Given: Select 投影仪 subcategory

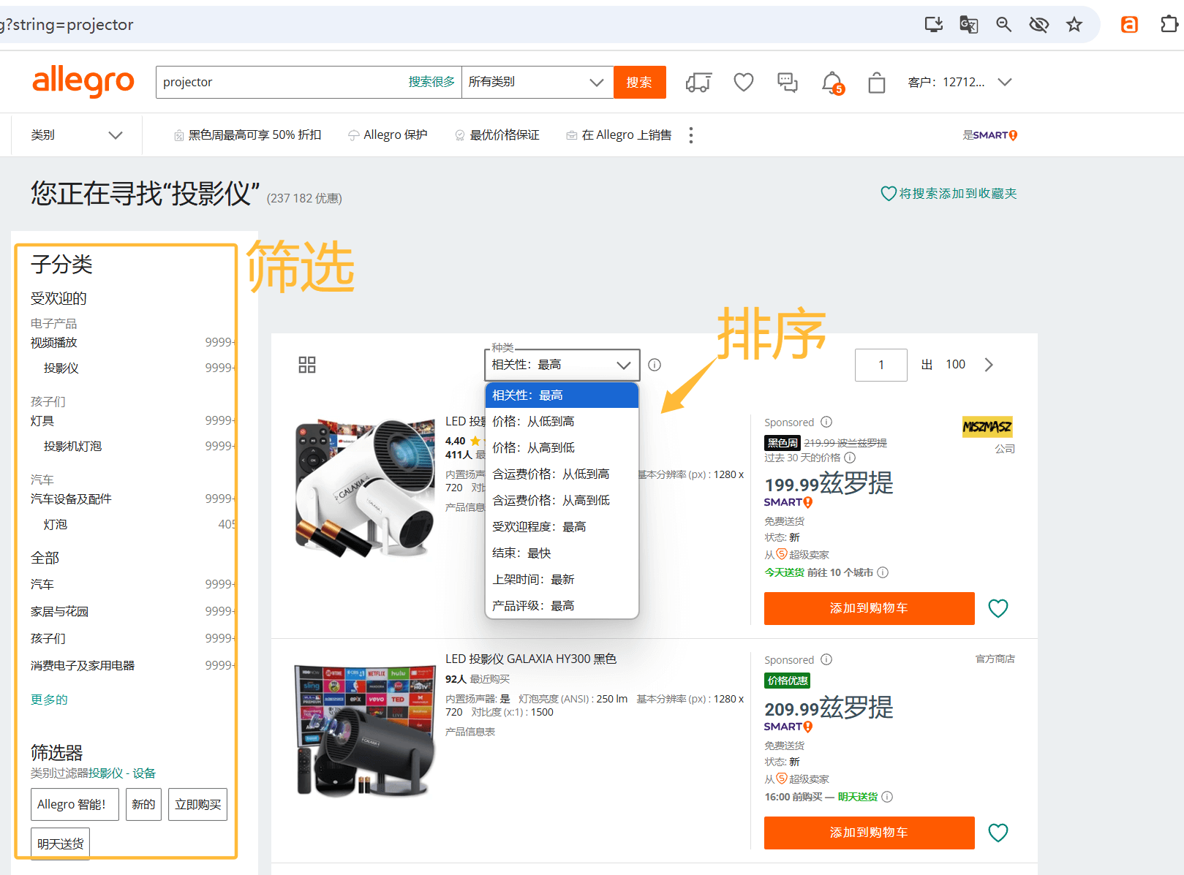Looking at the screenshot, I should pos(61,368).
